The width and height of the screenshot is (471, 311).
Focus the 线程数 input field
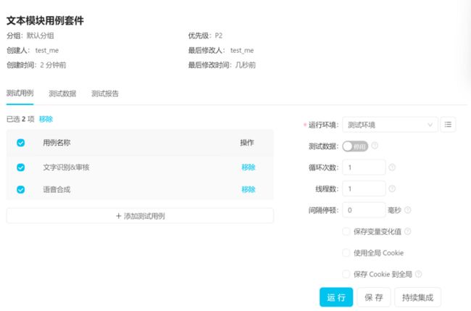point(364,188)
